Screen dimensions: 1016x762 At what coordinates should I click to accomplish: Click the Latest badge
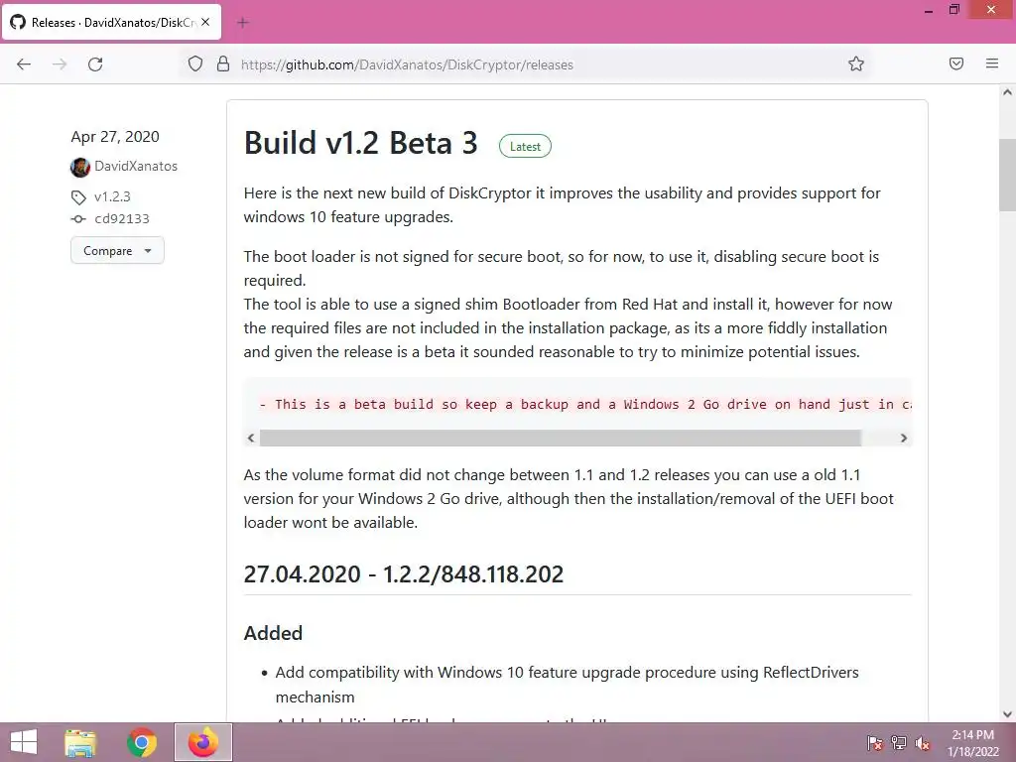(x=525, y=147)
